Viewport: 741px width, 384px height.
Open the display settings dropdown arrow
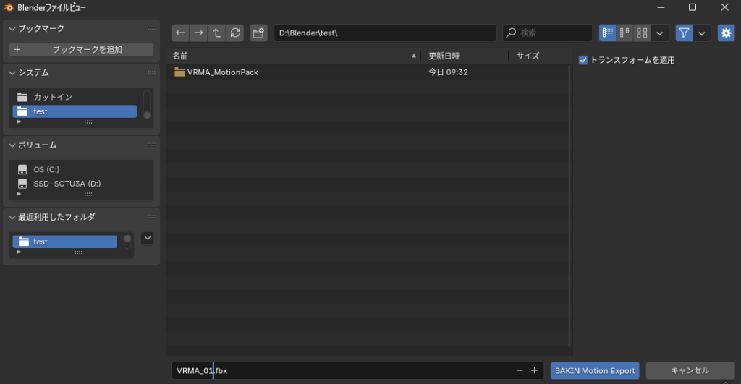point(660,33)
